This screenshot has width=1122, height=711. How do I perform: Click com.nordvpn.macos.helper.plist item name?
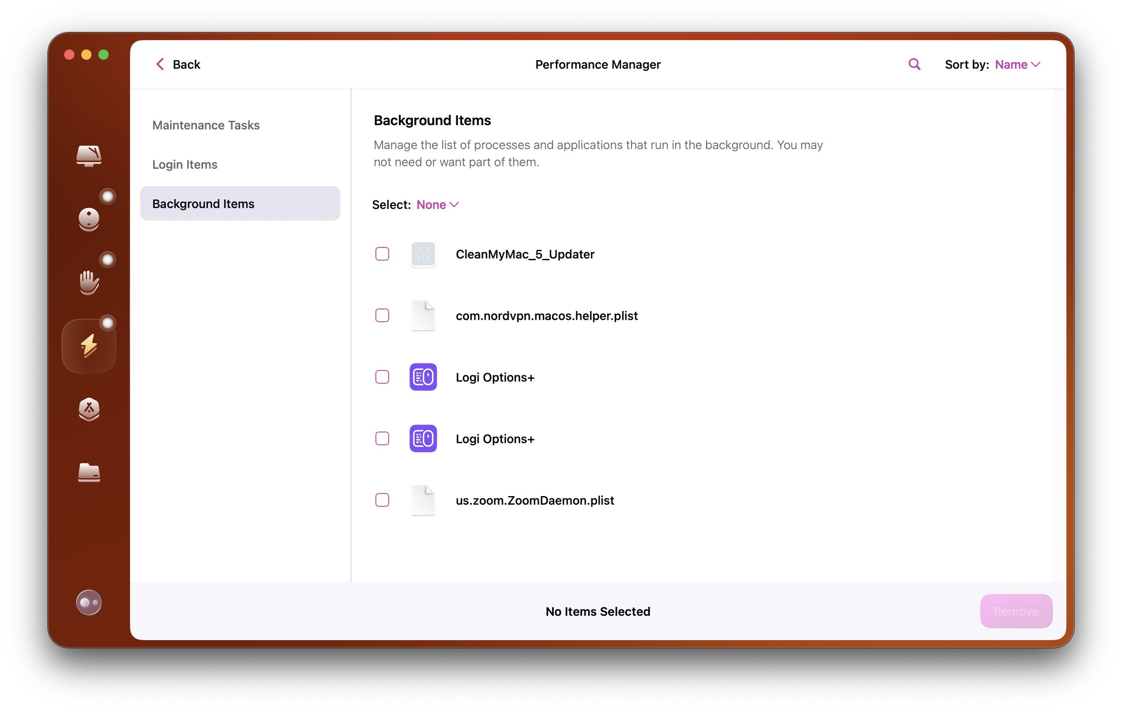[x=547, y=316]
